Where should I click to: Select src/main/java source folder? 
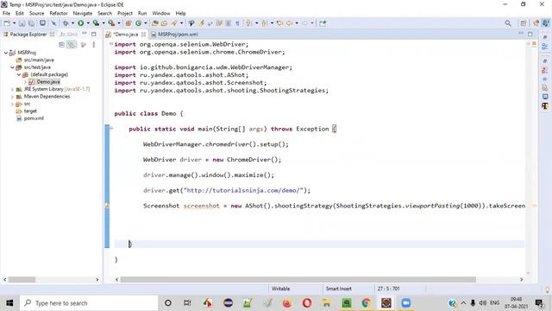click(39, 60)
